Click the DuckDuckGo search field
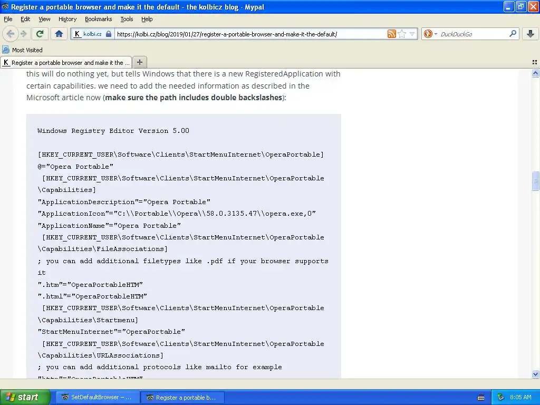This screenshot has height=405, width=540. 473,34
